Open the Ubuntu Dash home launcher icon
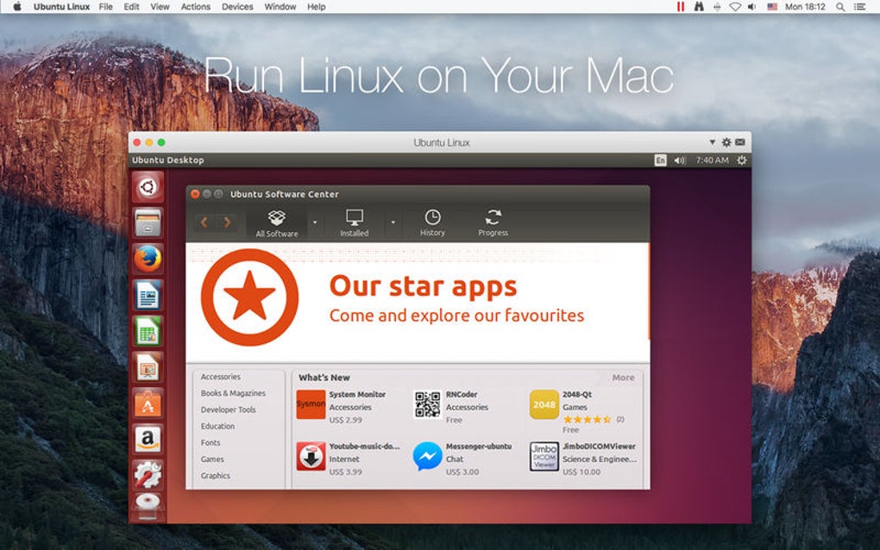 click(x=148, y=187)
